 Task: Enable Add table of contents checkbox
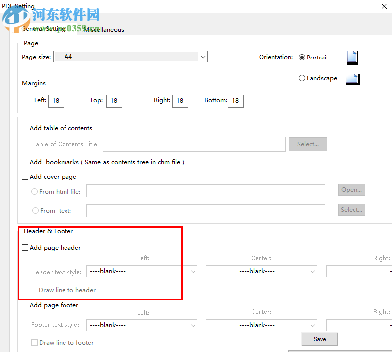point(25,128)
